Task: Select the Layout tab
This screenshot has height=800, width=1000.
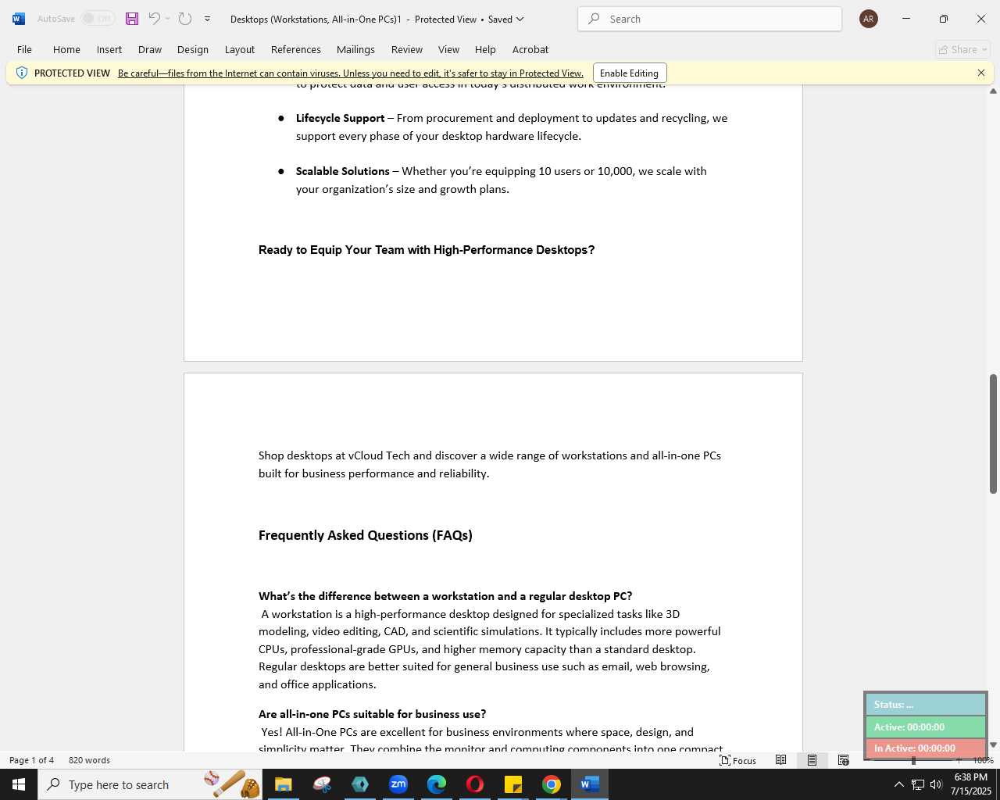Action: [240, 49]
